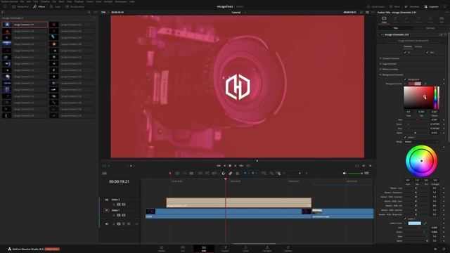Viewport: 450px width, 253px height.
Task: Open the Edit Index panel
Action: [55, 6]
